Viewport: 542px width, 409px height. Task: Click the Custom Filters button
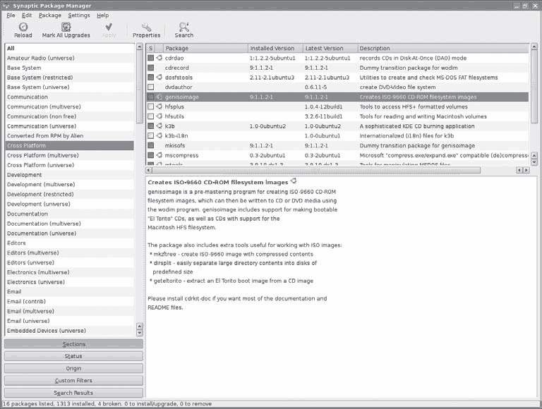(x=73, y=381)
